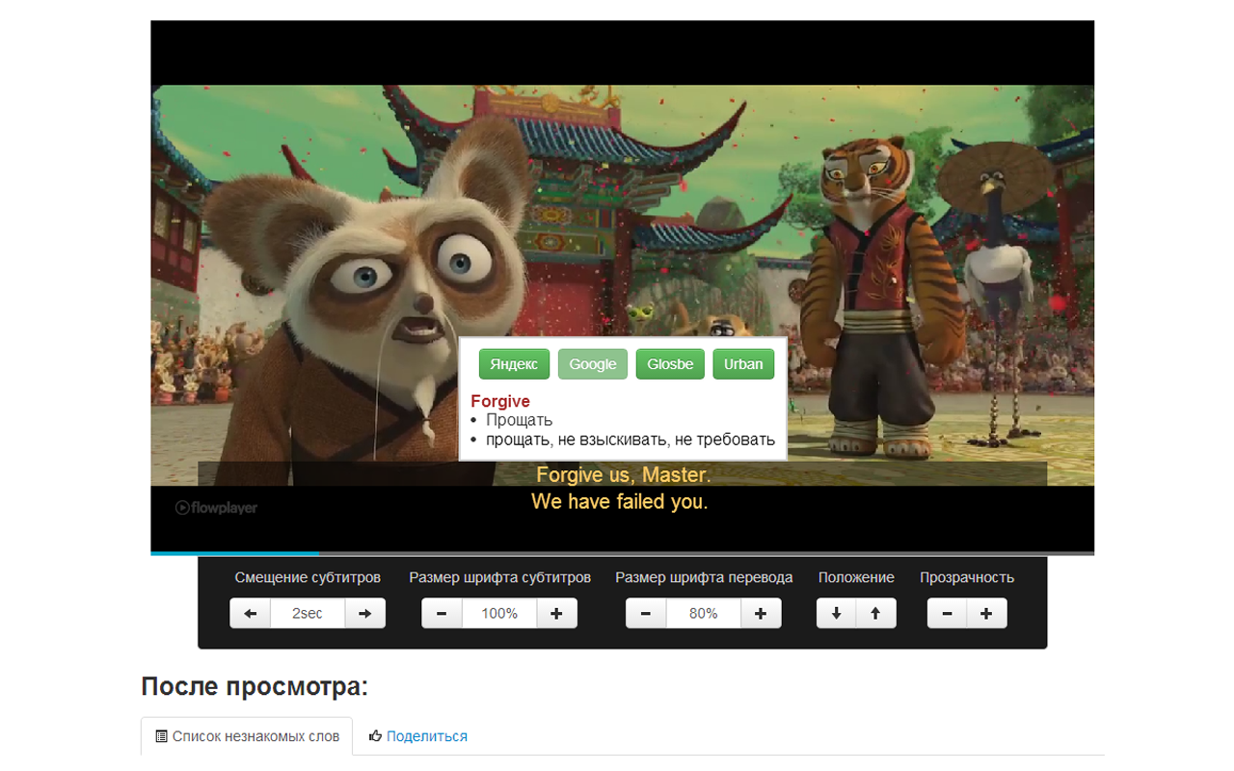Reduce transparency with minus button

tap(947, 614)
